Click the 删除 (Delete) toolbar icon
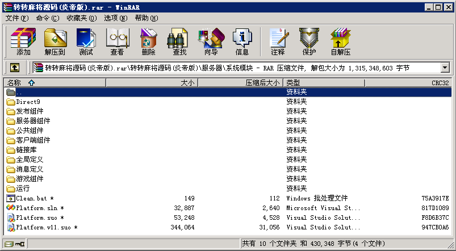The width and height of the screenshot is (456, 251). coord(148,41)
